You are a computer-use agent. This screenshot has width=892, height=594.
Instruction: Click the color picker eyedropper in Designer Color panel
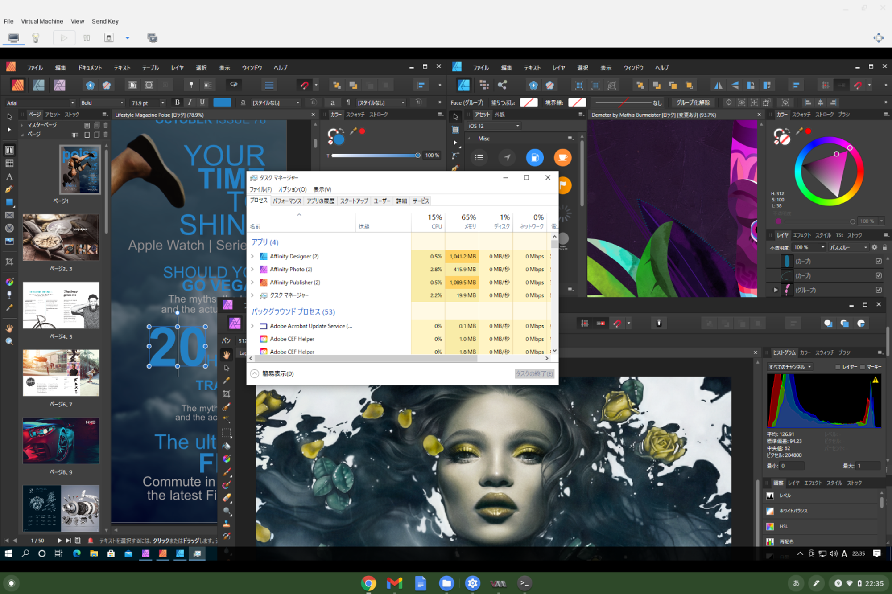[x=799, y=131]
